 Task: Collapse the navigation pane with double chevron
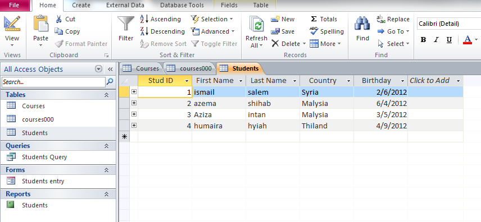click(x=110, y=69)
